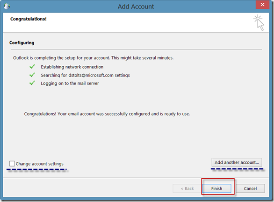Click the Outlook globe icon in title bar
274x202 pixels.
(7, 6)
